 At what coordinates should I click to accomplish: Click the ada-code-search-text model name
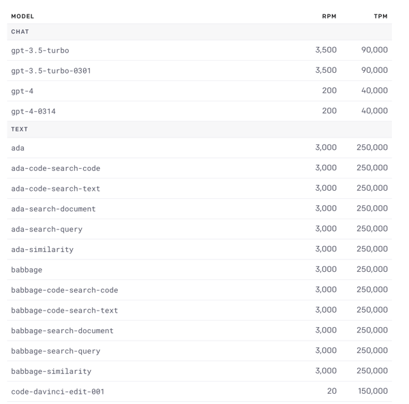pos(56,189)
